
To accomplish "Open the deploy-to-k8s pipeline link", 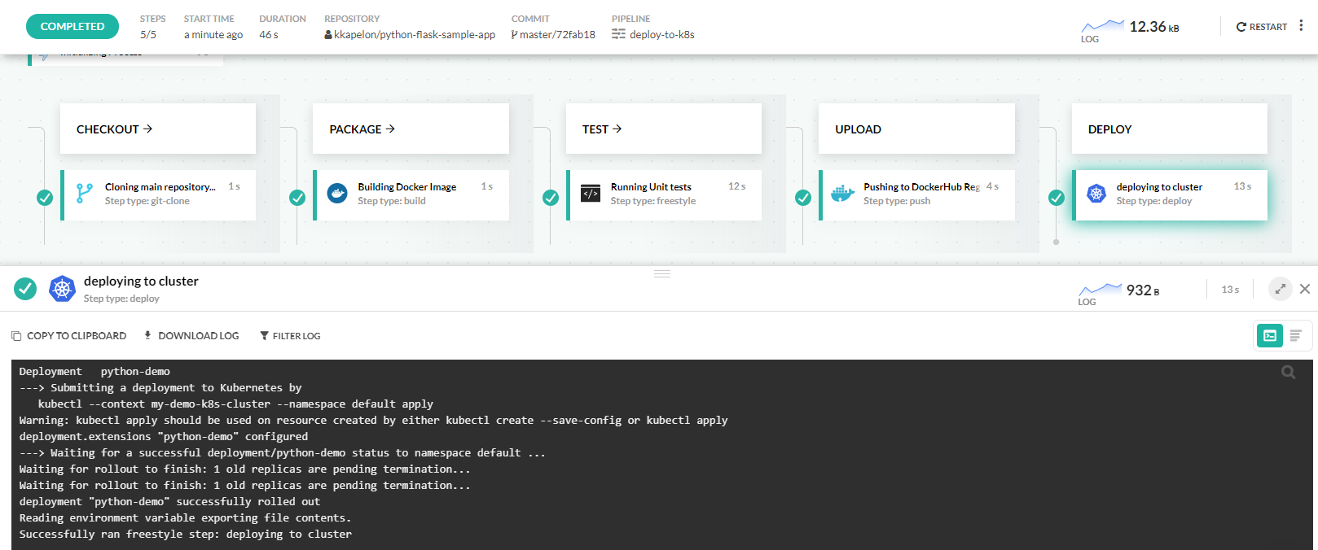I will coord(661,35).
